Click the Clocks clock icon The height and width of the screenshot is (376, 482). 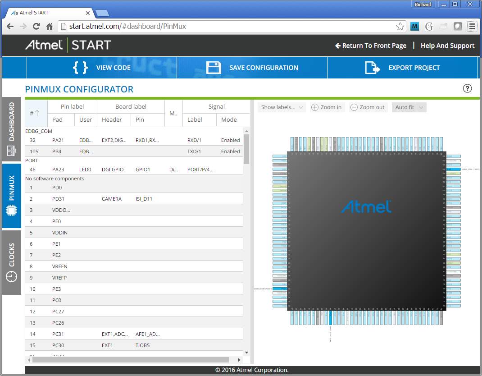(11, 276)
